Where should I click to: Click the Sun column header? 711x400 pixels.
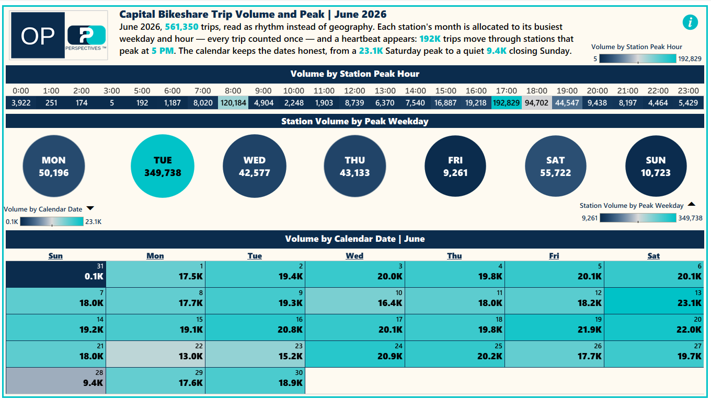pos(55,256)
